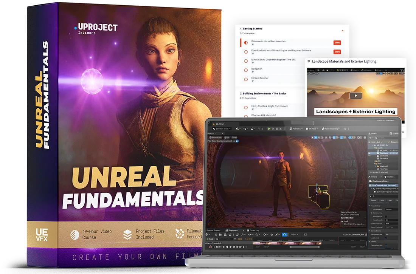Select radio circle for Content Browser lesson
Screen dimensions: 416x274
(x=246, y=79)
